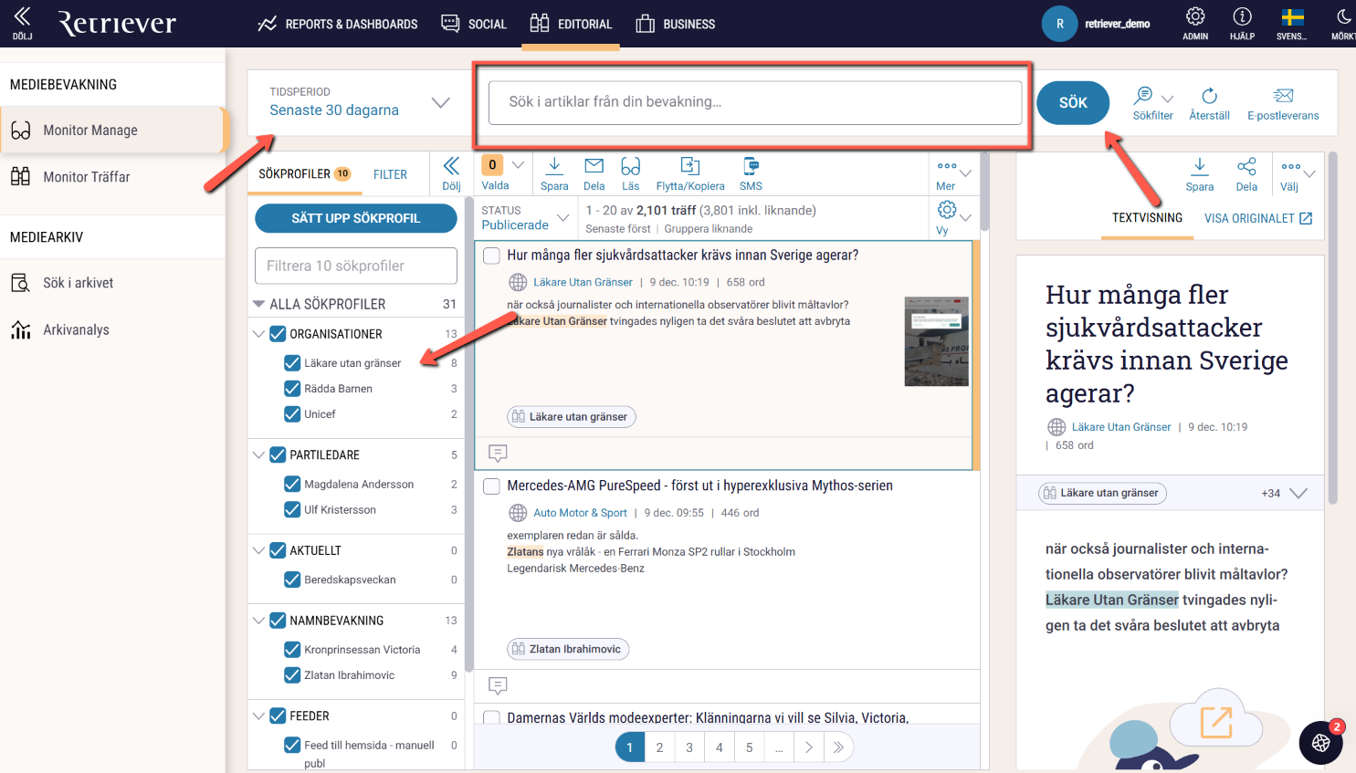
Task: Click Sätt upp sökprofil button
Action: click(356, 218)
